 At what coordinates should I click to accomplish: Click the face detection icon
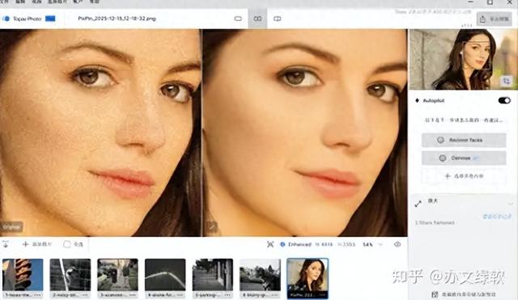coord(270,244)
